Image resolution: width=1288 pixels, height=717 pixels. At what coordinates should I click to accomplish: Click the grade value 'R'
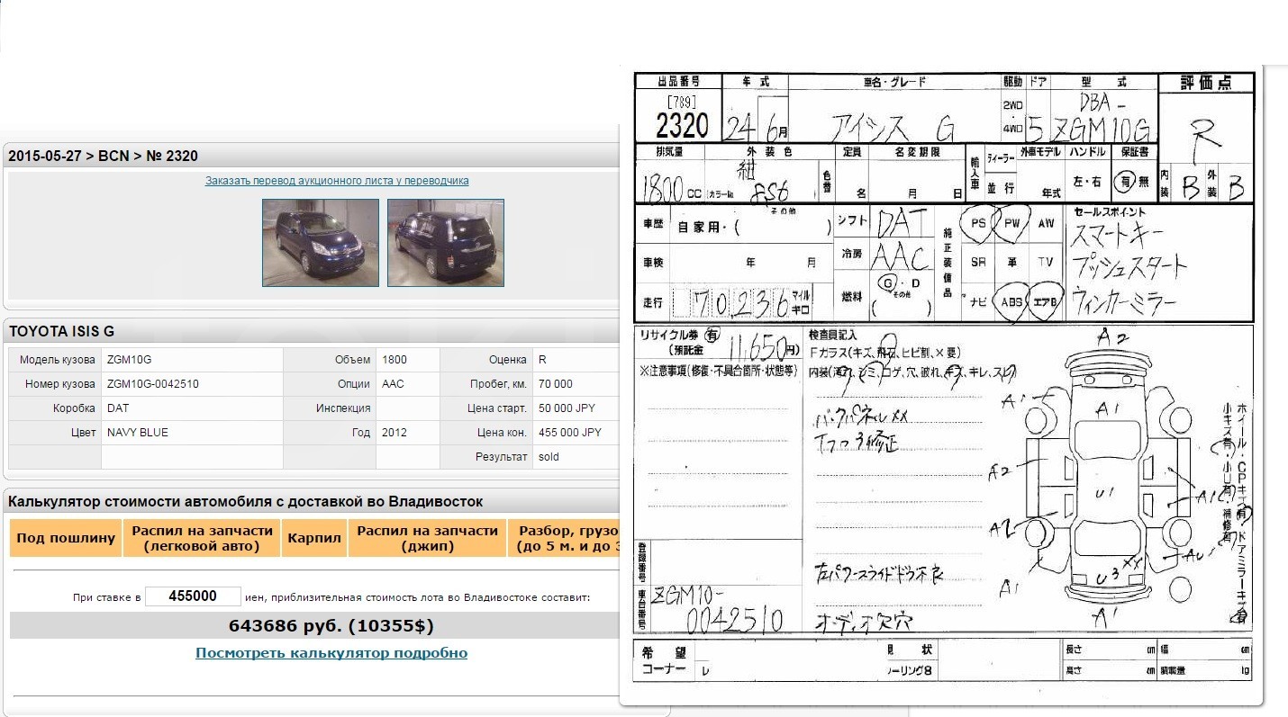pyautogui.click(x=542, y=360)
